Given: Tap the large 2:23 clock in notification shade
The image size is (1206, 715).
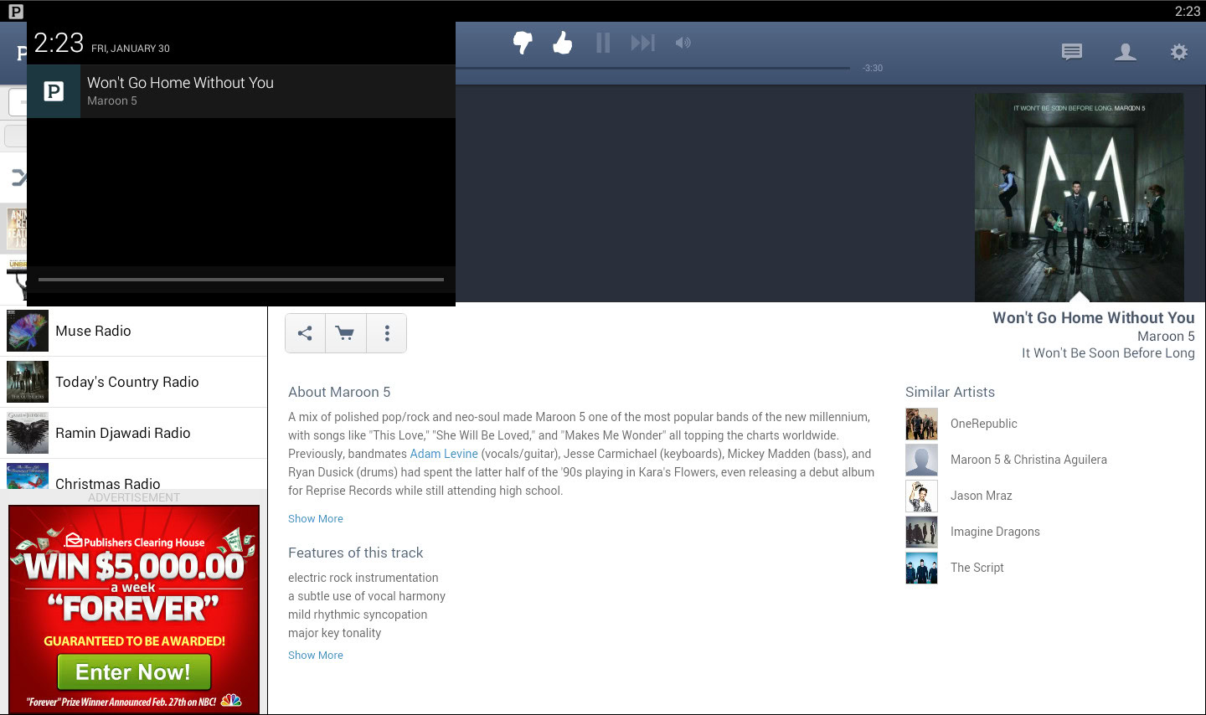Looking at the screenshot, I should tap(59, 43).
